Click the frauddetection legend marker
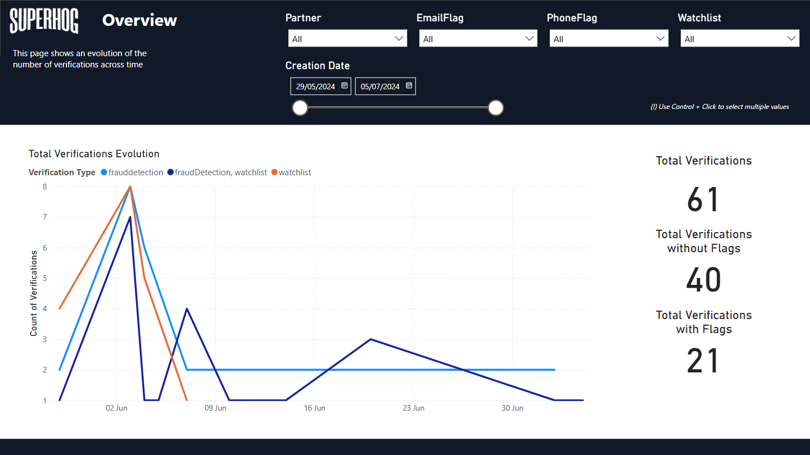The width and height of the screenshot is (810, 455). coord(104,172)
